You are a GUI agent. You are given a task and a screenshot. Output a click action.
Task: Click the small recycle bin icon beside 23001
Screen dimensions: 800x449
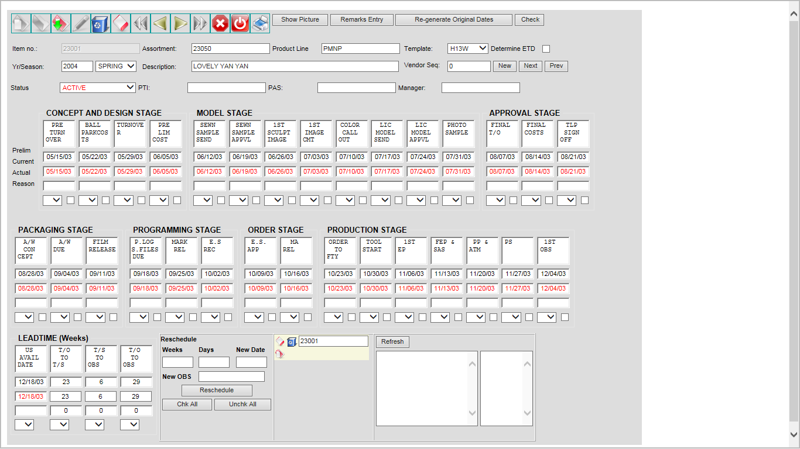(292, 341)
